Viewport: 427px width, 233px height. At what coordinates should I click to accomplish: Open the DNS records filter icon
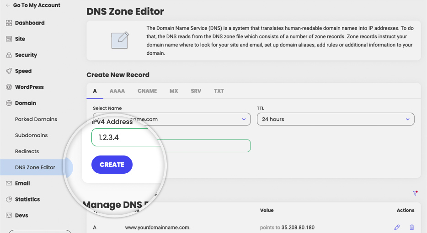(415, 193)
